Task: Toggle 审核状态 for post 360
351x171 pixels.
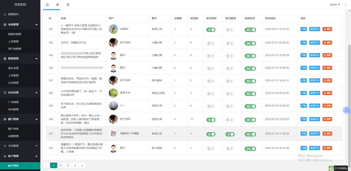Action: [250, 94]
